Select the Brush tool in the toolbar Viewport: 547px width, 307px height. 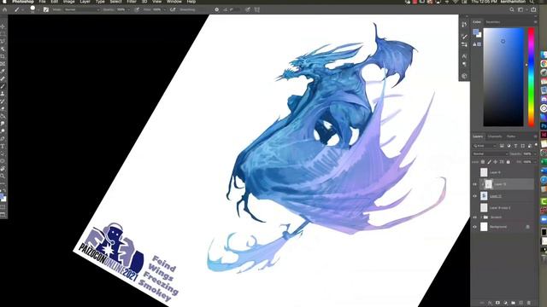click(x=3, y=86)
